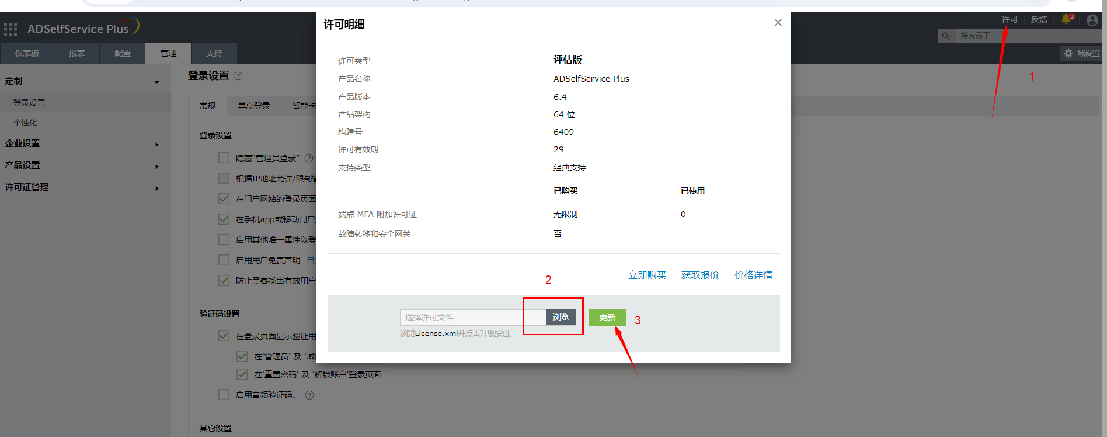Screen dimensions: 1107x437
Task: Click the green 更新 button
Action: (x=607, y=317)
